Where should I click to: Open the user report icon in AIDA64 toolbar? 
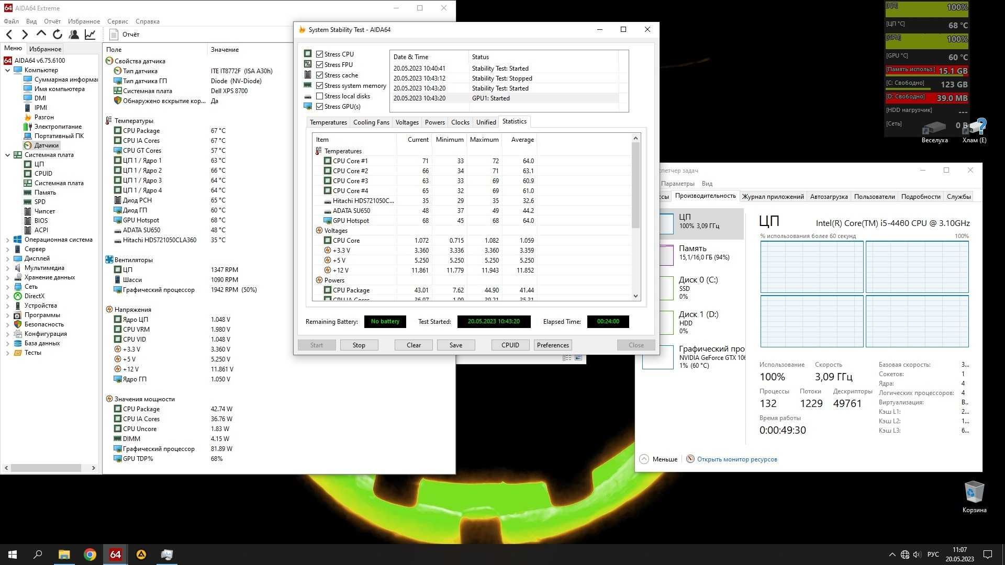(x=74, y=35)
